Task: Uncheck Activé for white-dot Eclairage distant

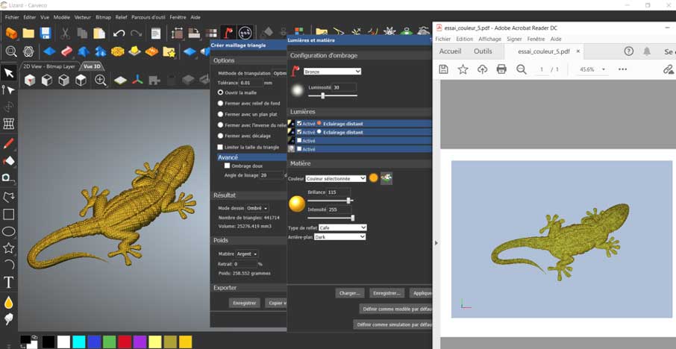Action: (x=299, y=132)
